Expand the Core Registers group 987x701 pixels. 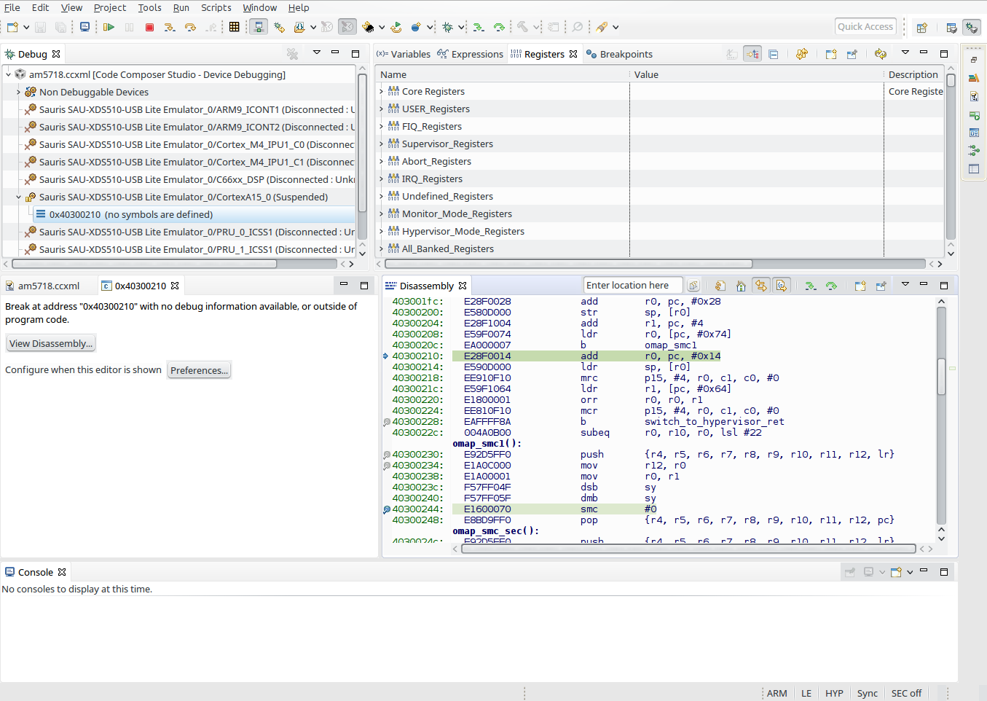click(381, 92)
